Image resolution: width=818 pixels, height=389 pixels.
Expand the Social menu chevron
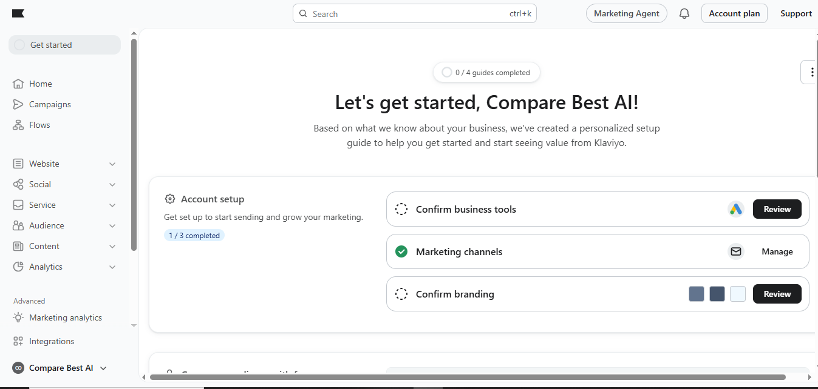point(112,184)
